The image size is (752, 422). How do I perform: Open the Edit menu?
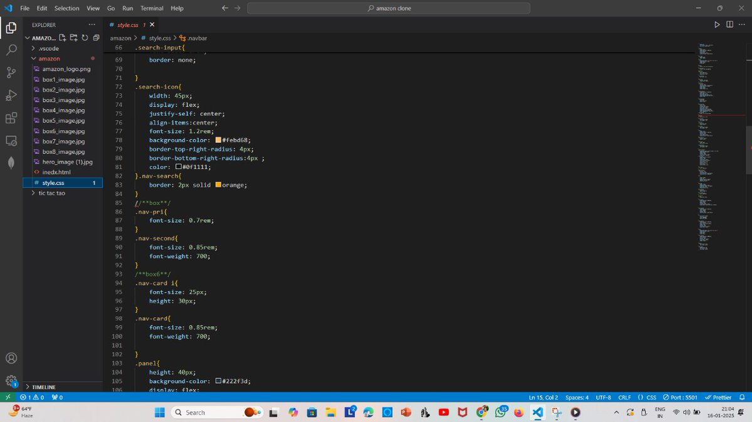pos(42,8)
